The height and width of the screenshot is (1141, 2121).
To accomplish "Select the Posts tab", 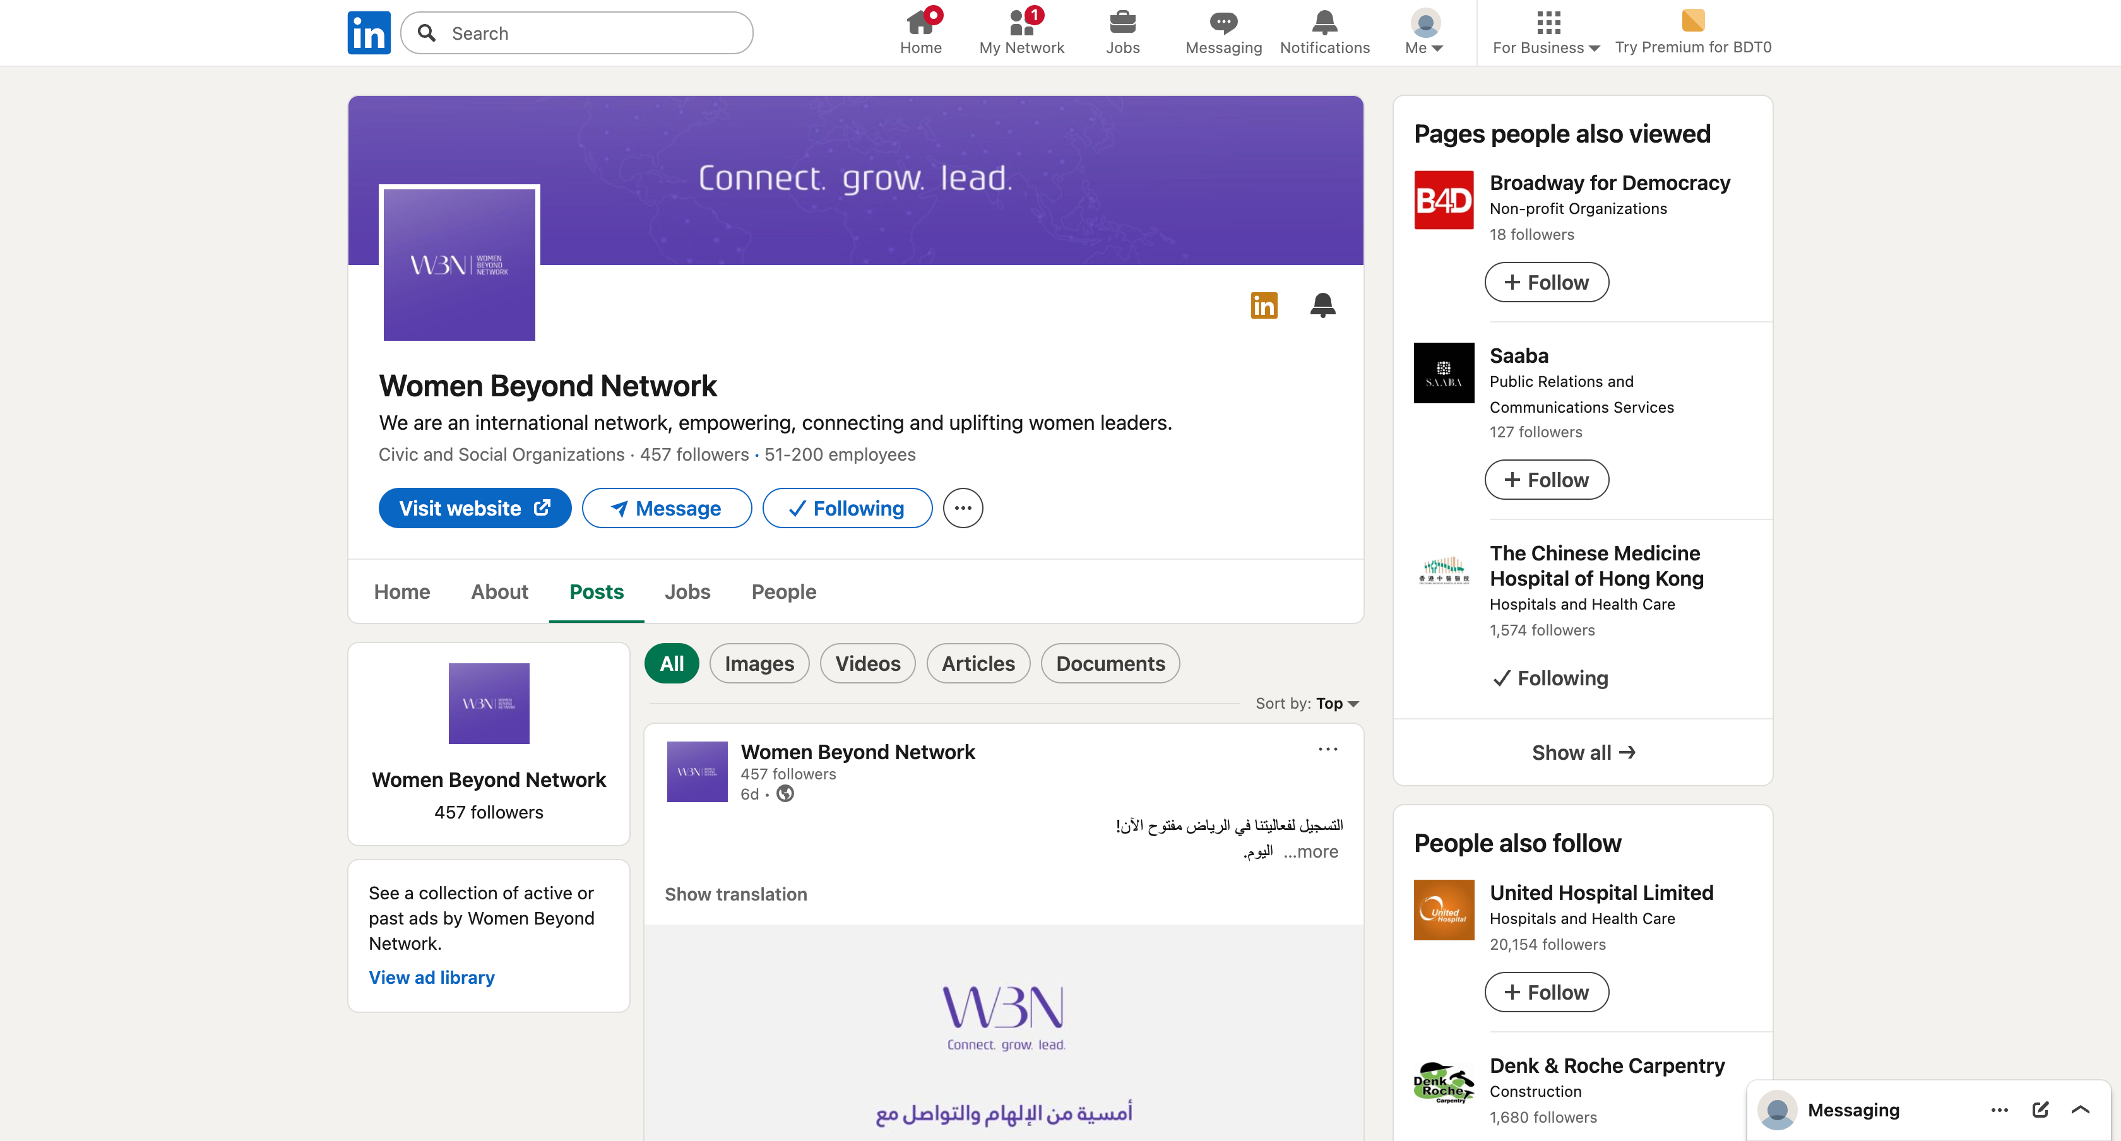I will [596, 591].
